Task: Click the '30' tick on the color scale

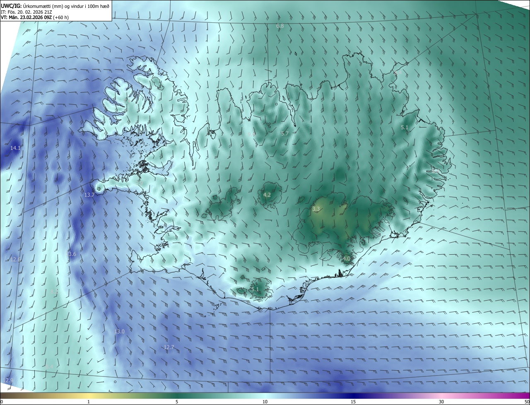Action: 441,402
